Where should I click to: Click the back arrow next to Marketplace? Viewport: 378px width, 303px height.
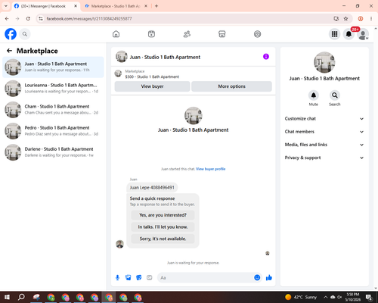pyautogui.click(x=9, y=51)
